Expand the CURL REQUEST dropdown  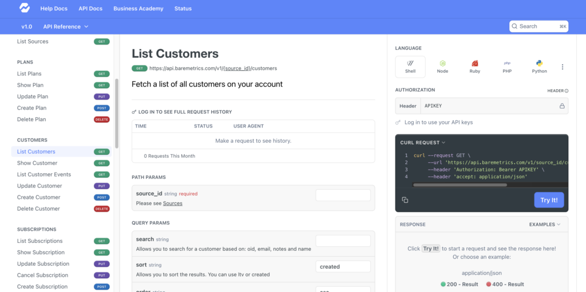tap(423, 143)
